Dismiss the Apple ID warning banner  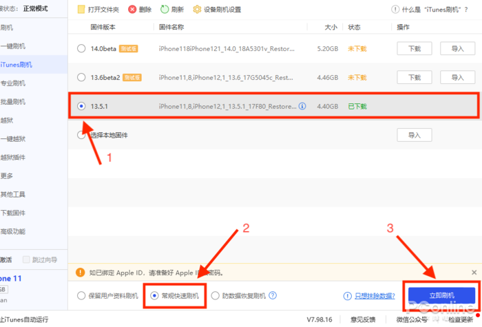coord(474,273)
